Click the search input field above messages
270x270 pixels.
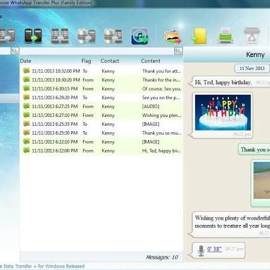pyautogui.click(x=97, y=51)
